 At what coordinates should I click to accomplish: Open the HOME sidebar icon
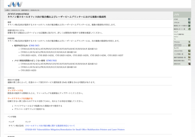pyautogui.click(x=189, y=19)
